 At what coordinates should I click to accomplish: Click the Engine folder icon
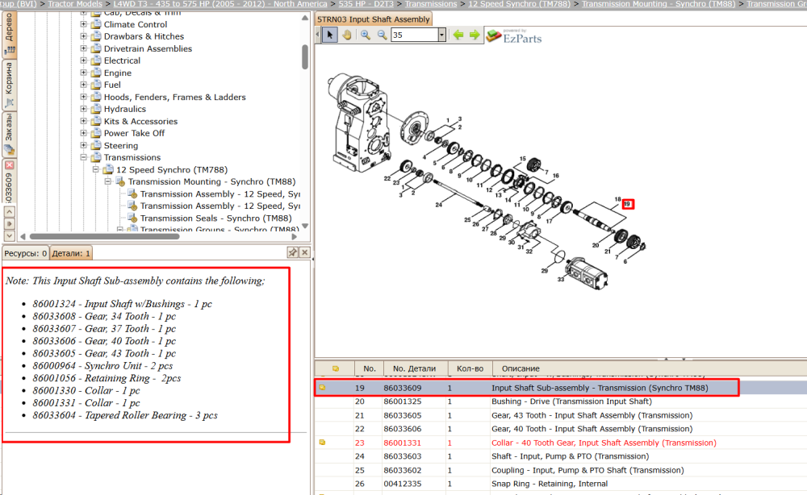pos(96,73)
